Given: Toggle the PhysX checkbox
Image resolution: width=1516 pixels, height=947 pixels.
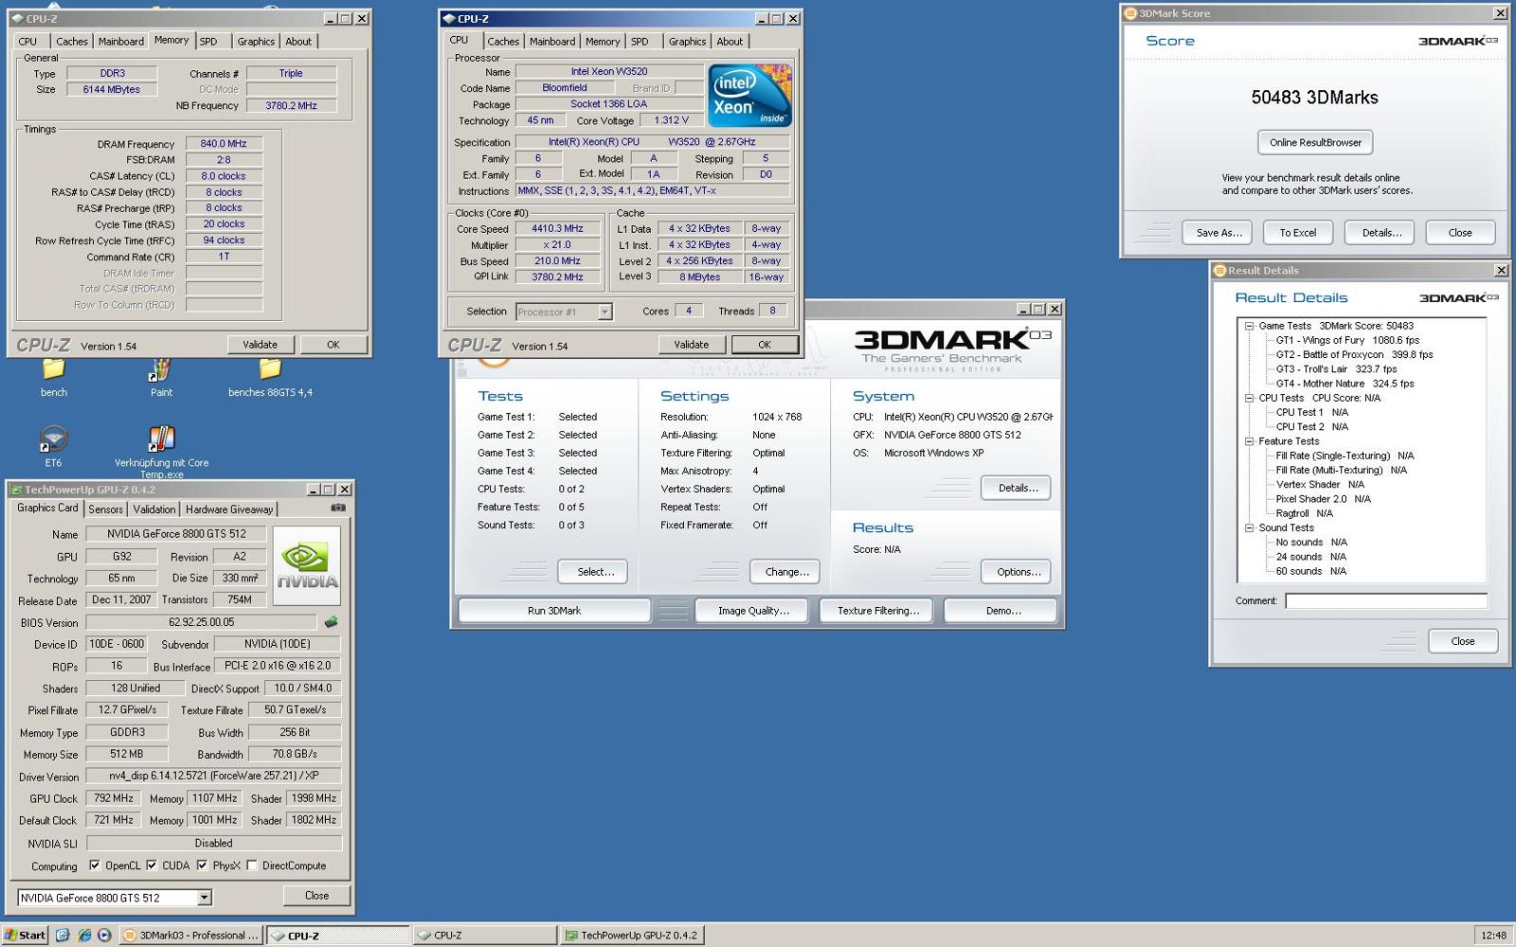Looking at the screenshot, I should [202, 866].
